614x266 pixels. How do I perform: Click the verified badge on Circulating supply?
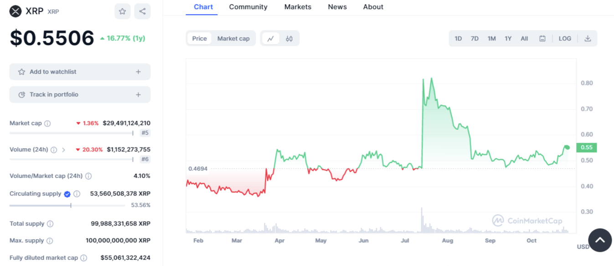(x=67, y=194)
